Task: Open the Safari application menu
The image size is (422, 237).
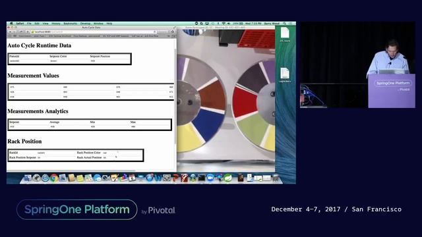Action: pyautogui.click(x=20, y=24)
